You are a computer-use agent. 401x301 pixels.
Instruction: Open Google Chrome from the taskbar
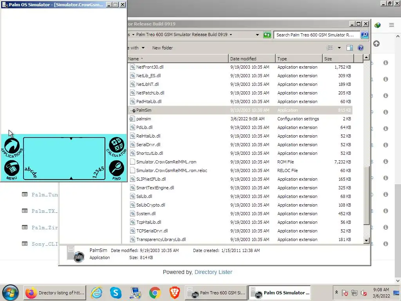coord(155,293)
